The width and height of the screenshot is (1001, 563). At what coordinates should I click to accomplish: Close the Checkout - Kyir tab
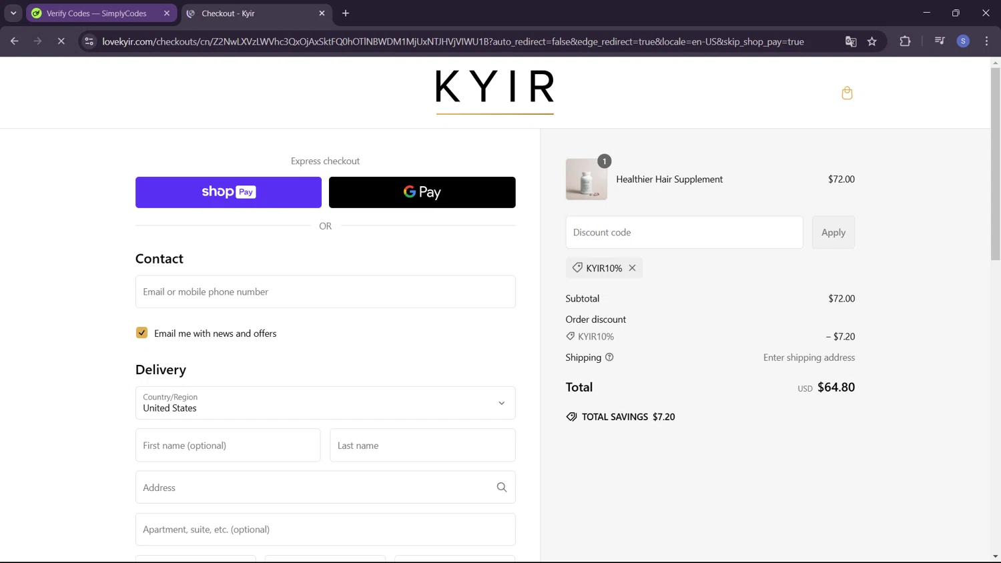(x=322, y=13)
